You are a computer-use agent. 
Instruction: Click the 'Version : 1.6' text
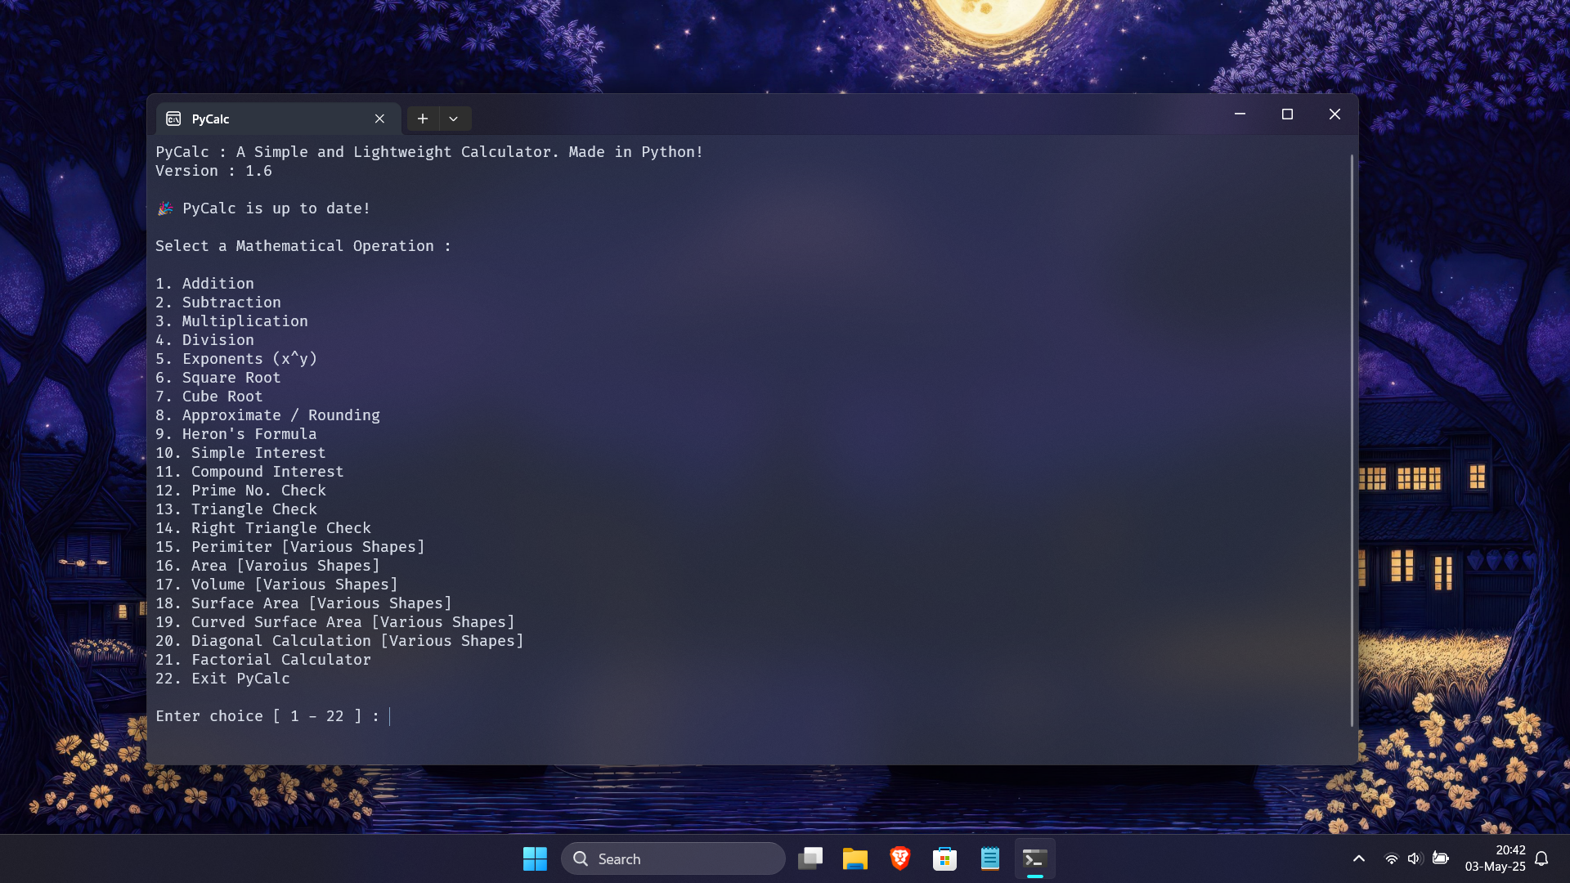pyautogui.click(x=213, y=171)
